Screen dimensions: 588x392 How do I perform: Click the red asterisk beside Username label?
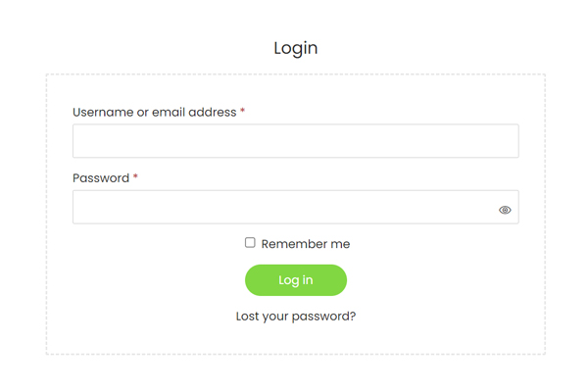tap(243, 112)
